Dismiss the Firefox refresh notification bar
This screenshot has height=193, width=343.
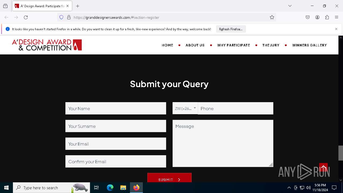pos(336,29)
